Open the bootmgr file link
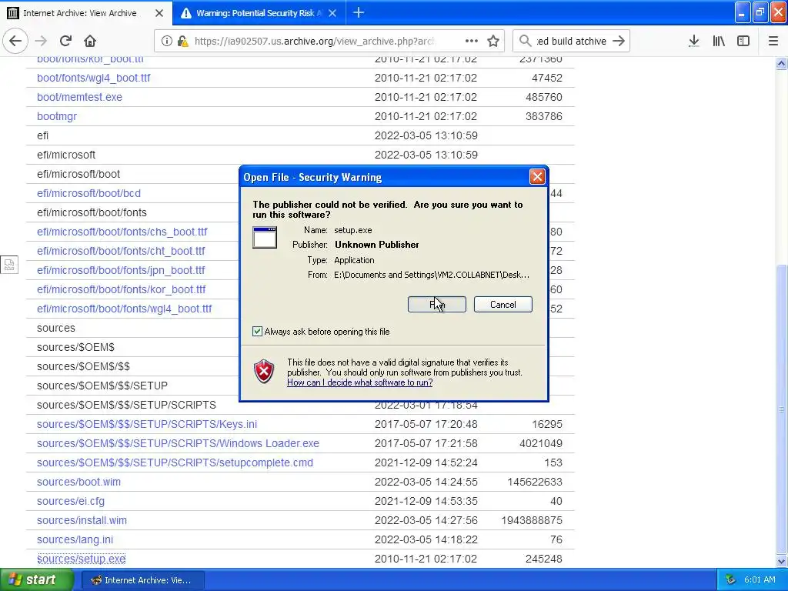Screen dimensions: 788x591 [x=57, y=116]
